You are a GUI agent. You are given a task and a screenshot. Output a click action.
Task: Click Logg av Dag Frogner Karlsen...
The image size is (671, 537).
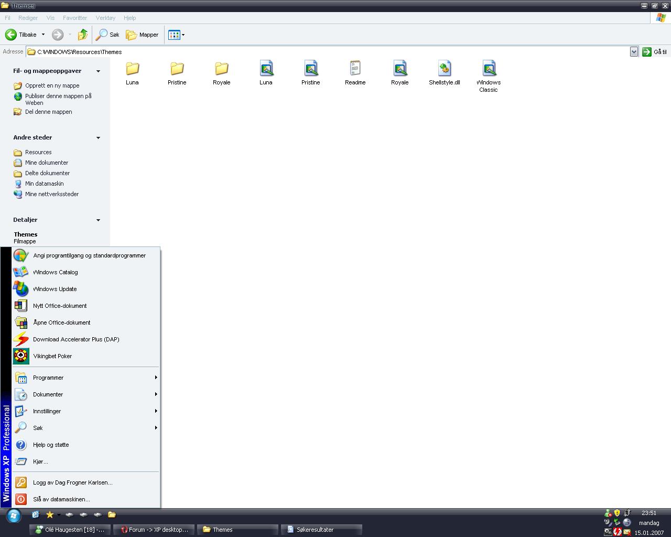[x=86, y=482]
